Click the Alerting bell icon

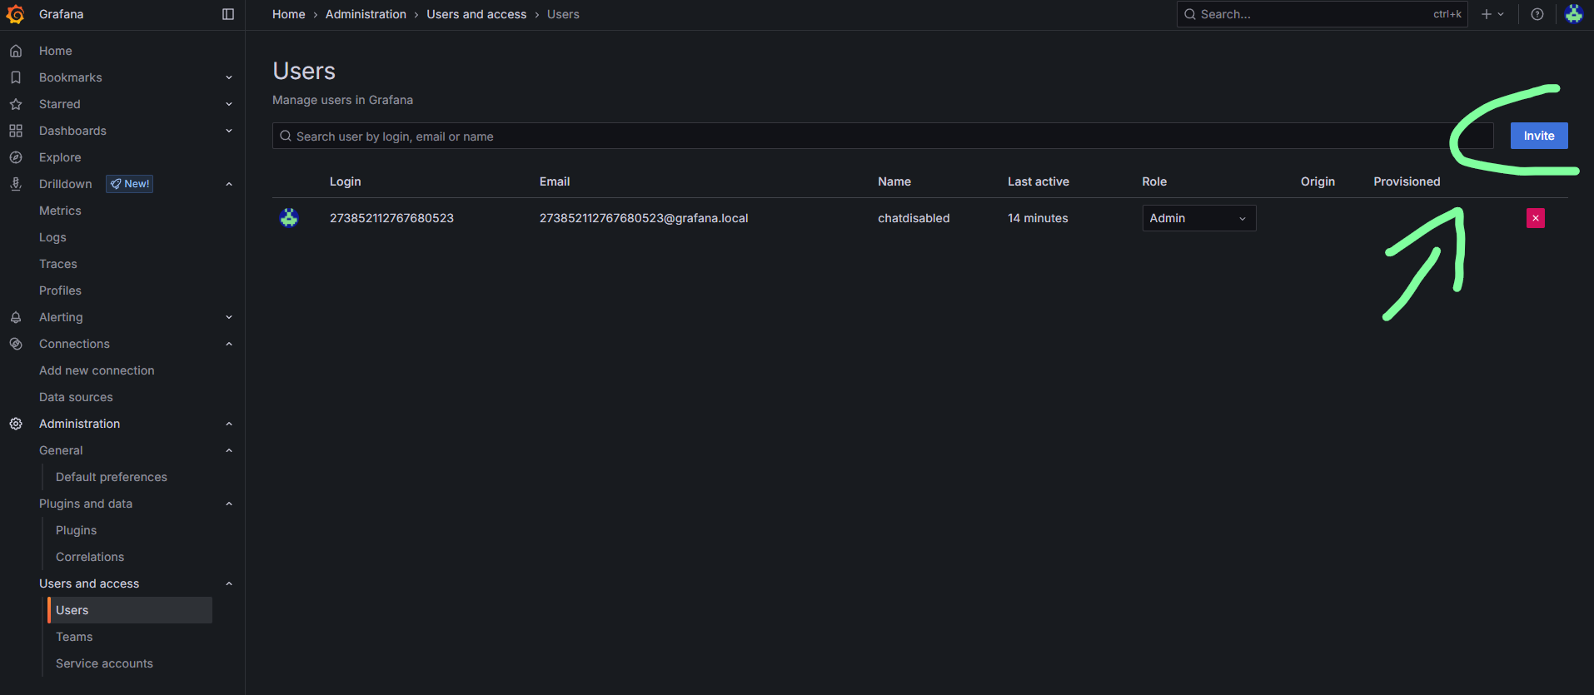16,317
